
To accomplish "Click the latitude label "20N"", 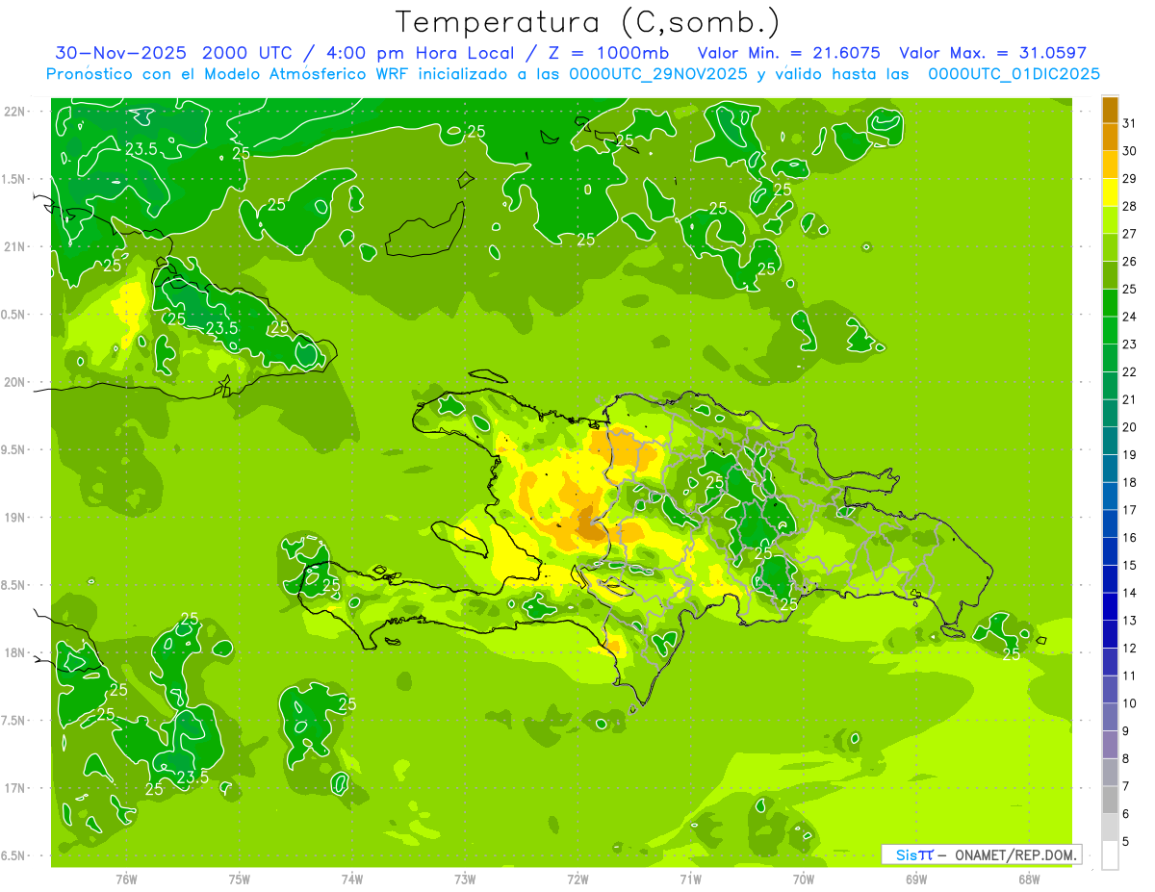I will [16, 382].
